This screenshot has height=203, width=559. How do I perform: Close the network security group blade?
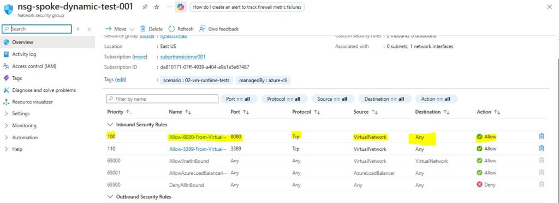549,7
